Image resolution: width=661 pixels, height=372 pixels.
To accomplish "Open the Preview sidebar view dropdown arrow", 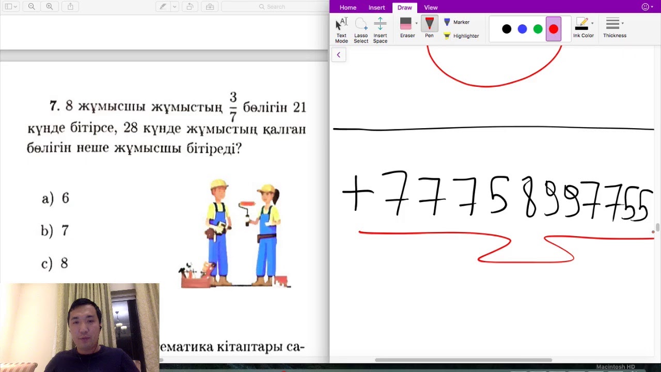I will click(16, 7).
